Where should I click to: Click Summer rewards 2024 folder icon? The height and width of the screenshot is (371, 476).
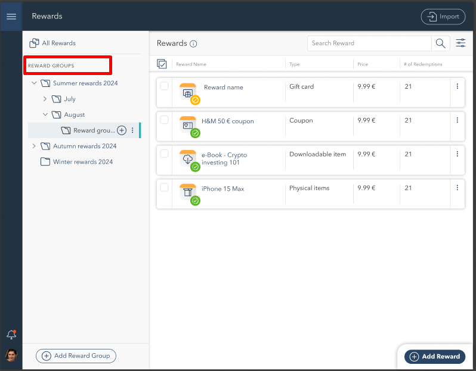45,83
